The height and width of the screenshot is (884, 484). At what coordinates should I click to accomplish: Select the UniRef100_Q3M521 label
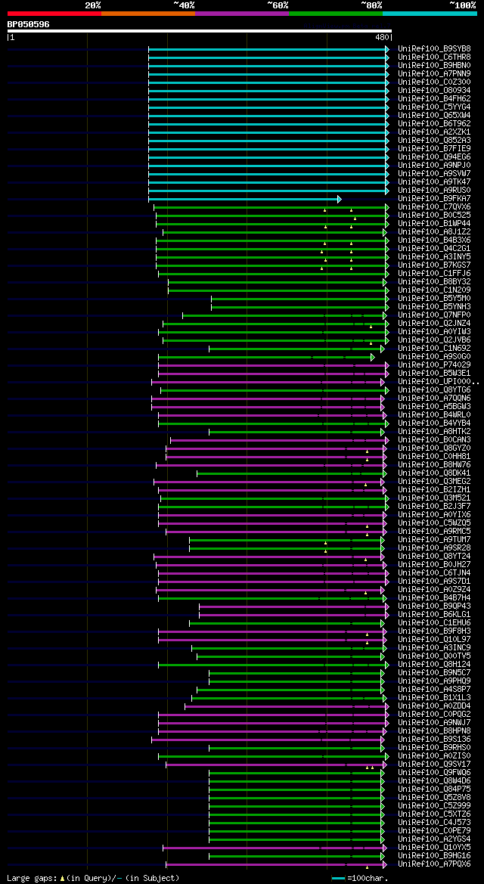(434, 498)
